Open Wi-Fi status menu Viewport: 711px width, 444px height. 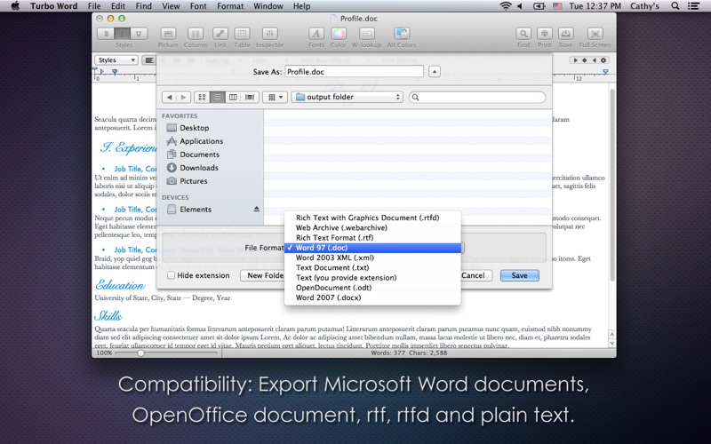[505, 6]
